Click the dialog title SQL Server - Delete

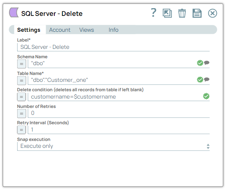click(52, 13)
